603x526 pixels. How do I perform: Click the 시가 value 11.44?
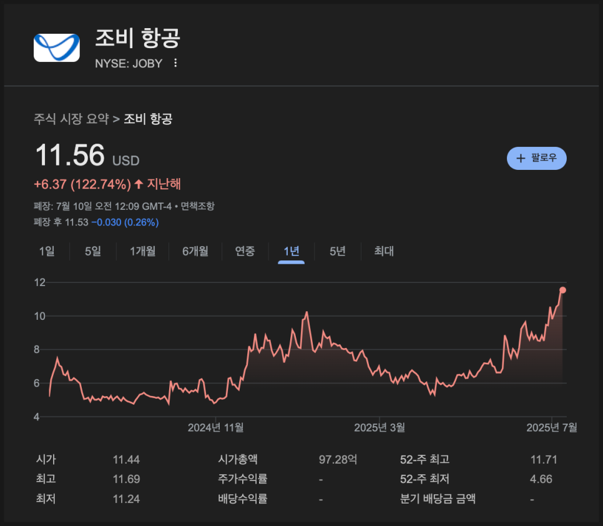[x=126, y=459]
